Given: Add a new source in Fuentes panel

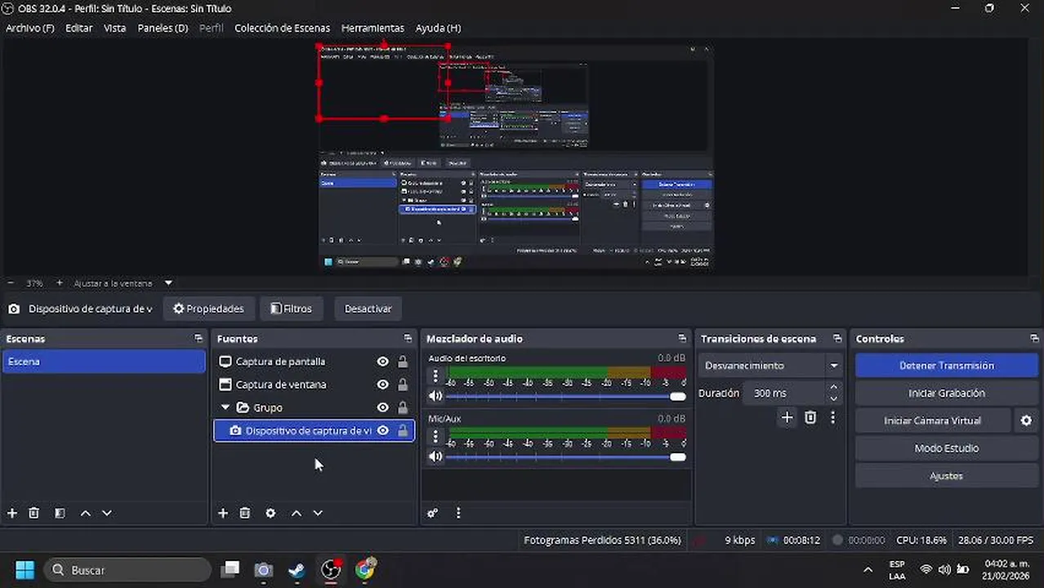Looking at the screenshot, I should tap(223, 513).
